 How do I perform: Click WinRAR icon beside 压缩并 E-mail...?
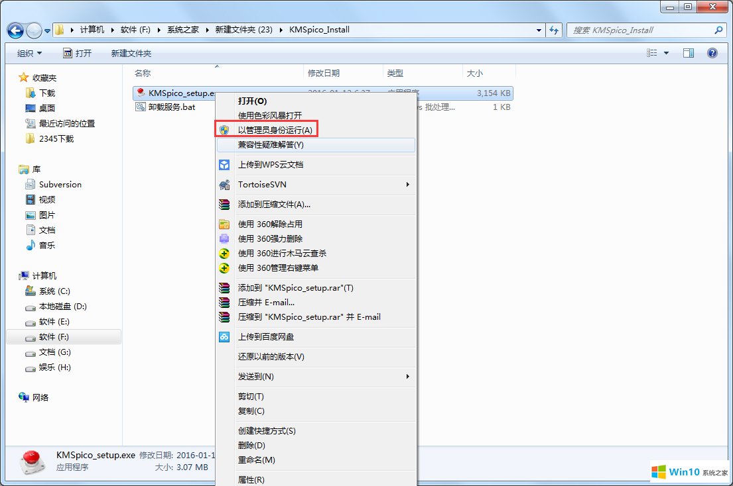click(x=224, y=302)
